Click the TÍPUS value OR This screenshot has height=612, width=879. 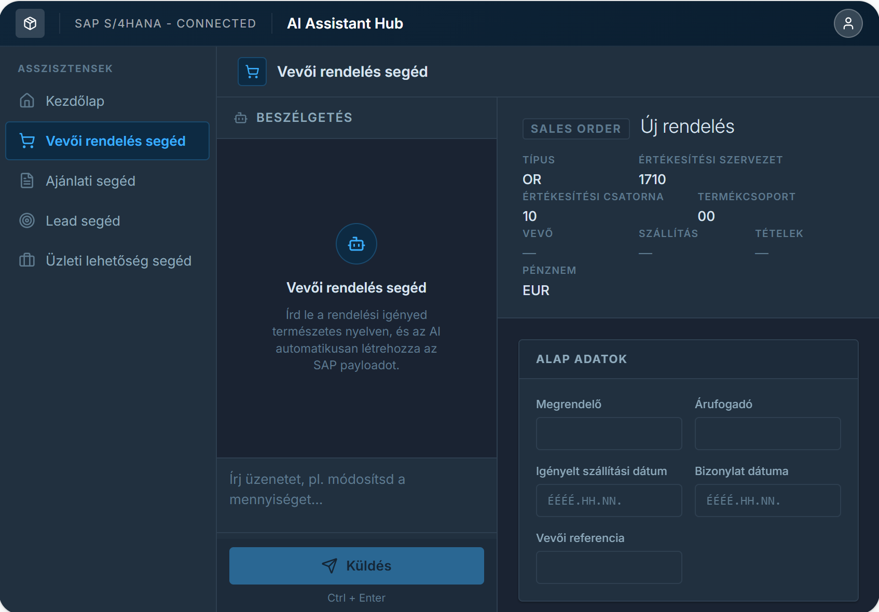[x=532, y=179]
